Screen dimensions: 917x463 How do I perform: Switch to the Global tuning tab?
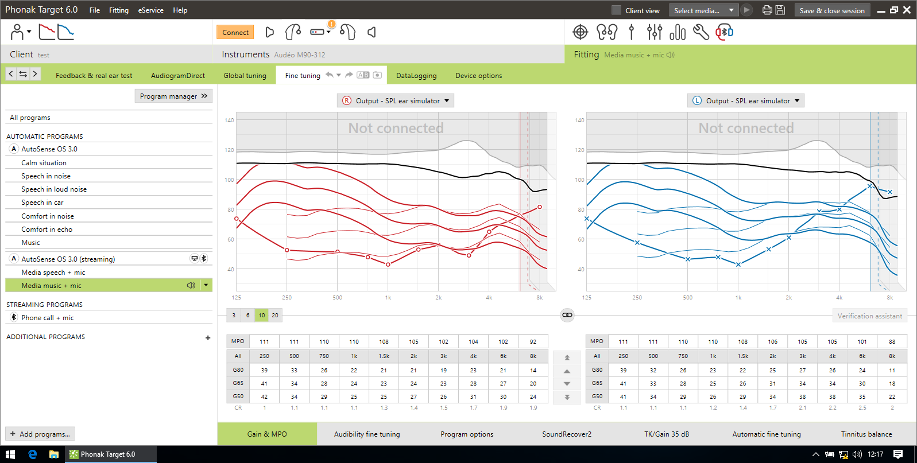coord(245,76)
